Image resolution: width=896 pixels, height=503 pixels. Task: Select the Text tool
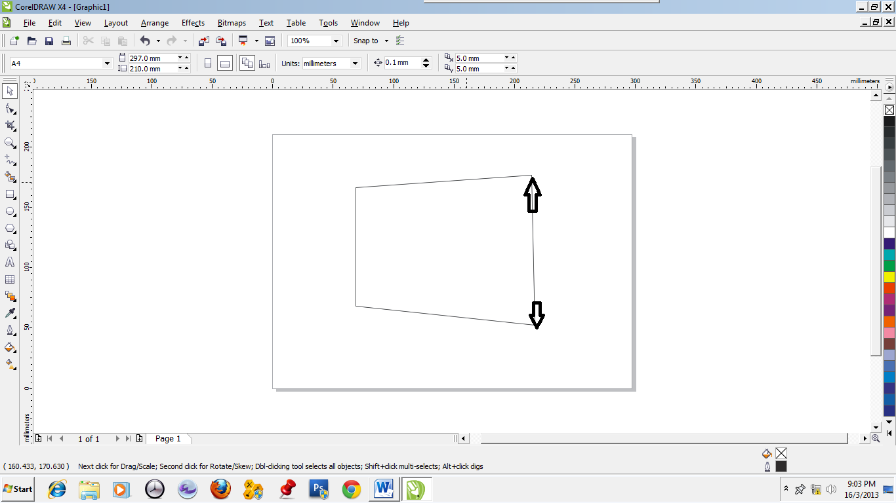(9, 262)
